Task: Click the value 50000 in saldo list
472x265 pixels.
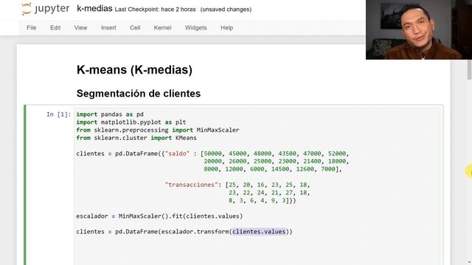Action: coord(212,154)
